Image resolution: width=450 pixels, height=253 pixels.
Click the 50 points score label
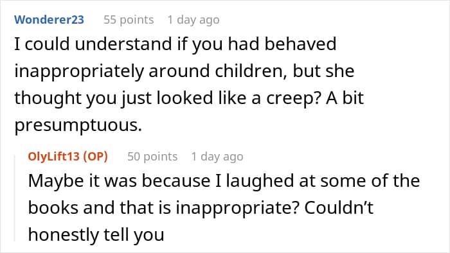(152, 157)
